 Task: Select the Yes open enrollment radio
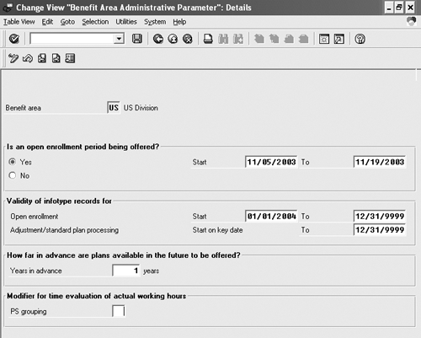13,162
